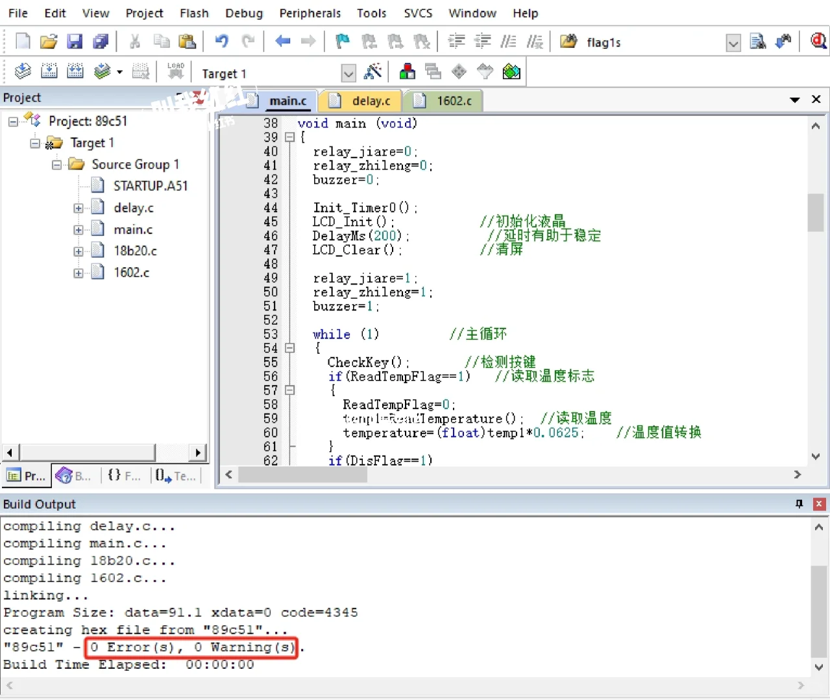Pin the Build Output panel
Screen dimensions: 830x700
coord(799,504)
